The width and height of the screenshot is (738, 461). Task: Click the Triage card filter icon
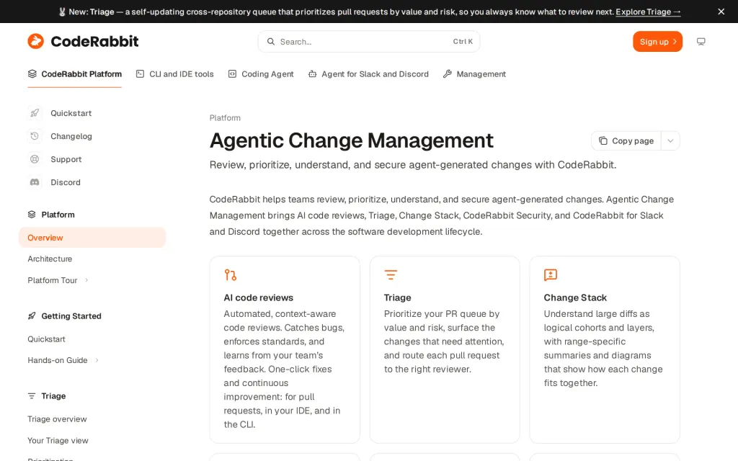pyautogui.click(x=391, y=274)
